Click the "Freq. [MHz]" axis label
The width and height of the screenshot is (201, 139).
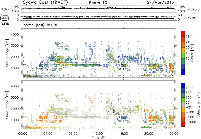[5, 17]
